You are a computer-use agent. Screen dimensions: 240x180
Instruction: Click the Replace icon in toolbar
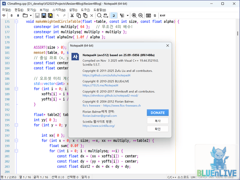tap(106, 15)
